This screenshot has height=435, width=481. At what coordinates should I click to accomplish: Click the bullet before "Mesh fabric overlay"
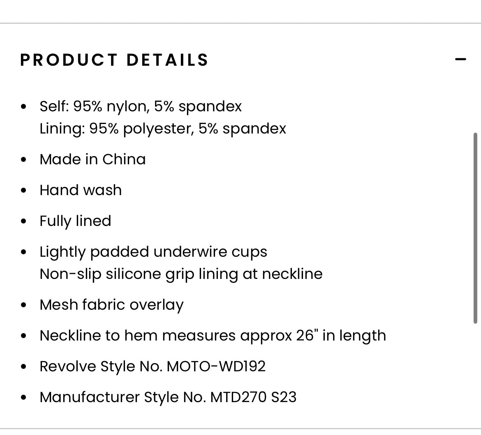pos(24,305)
